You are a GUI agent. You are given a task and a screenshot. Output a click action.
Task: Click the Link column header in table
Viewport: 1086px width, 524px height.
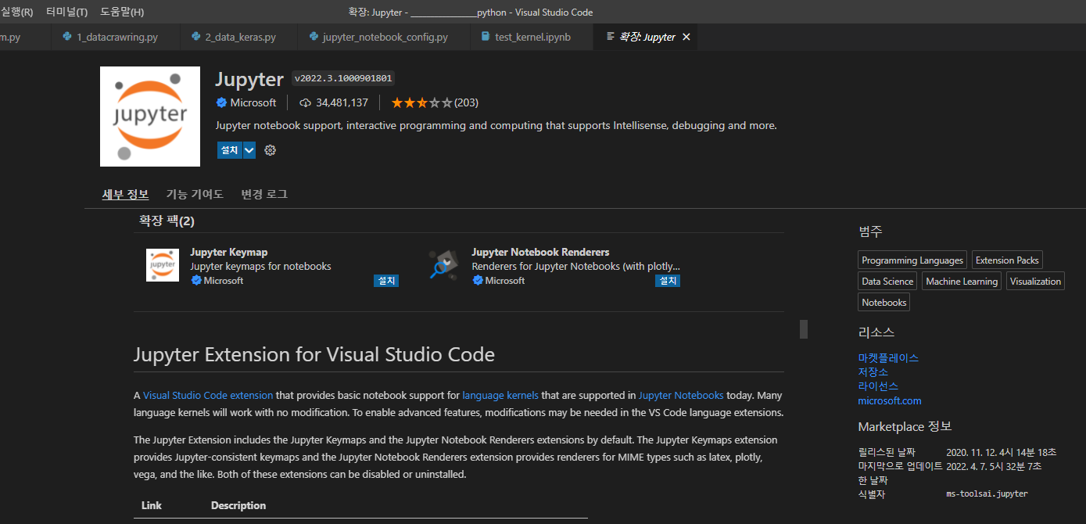(152, 505)
